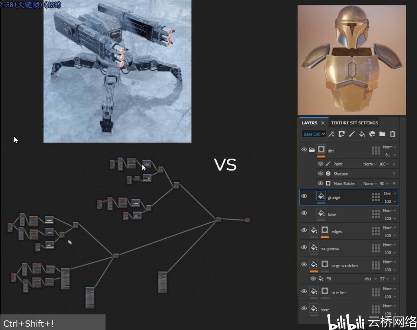Select the blue tint layer name
Image resolution: width=417 pixels, height=330 pixels.
(339, 293)
